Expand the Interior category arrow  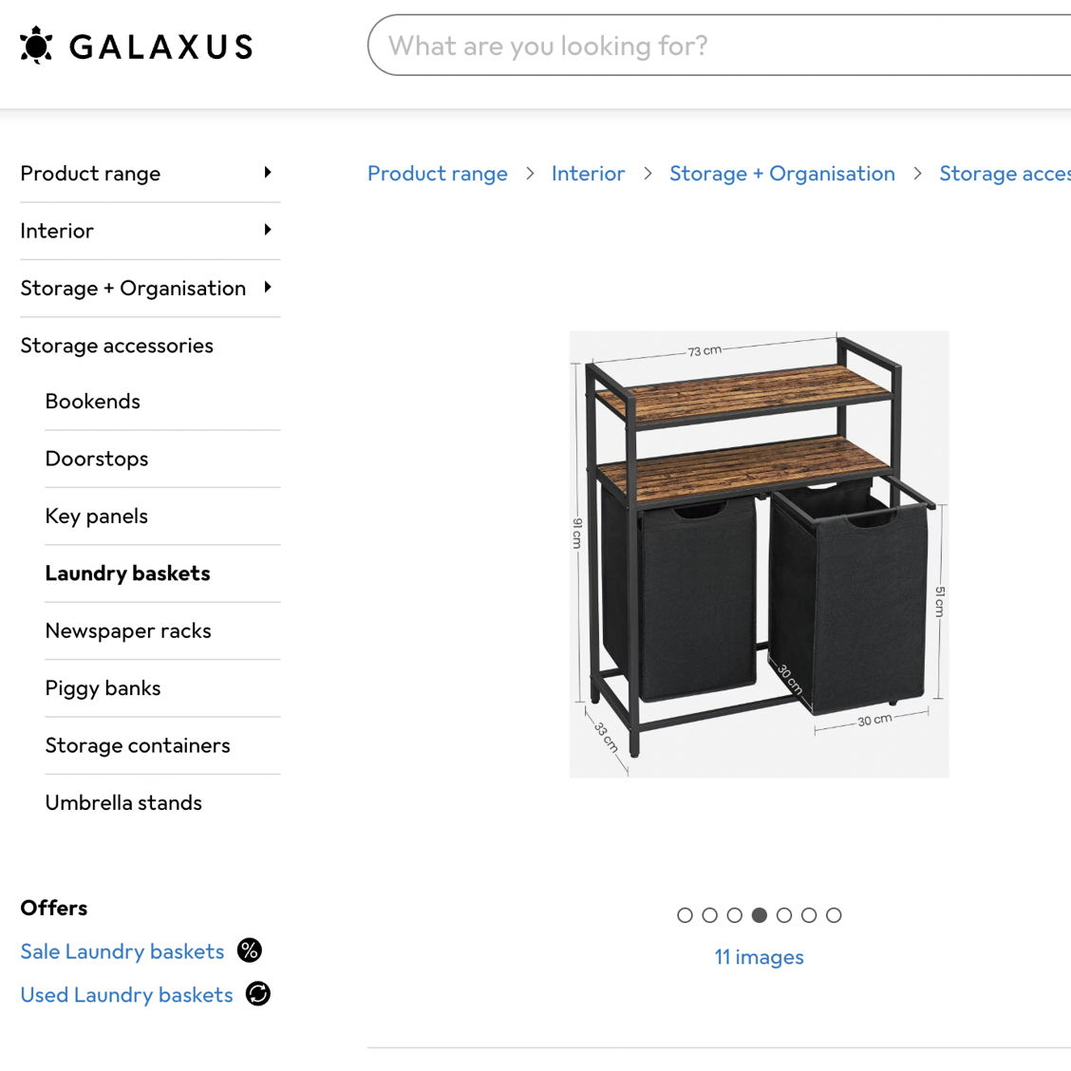point(268,230)
